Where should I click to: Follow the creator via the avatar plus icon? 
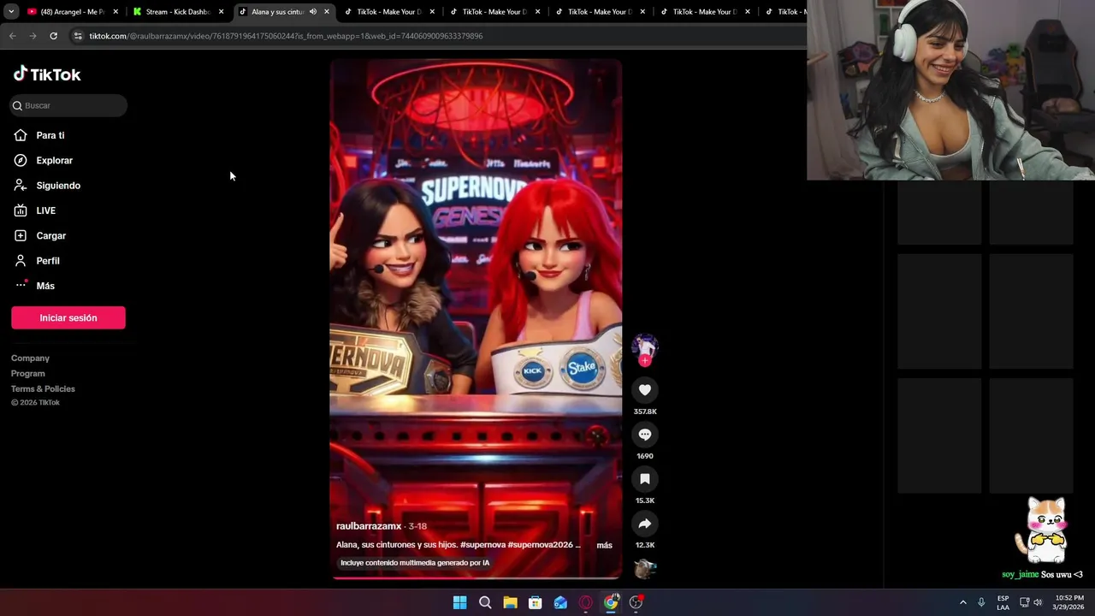[645, 361]
